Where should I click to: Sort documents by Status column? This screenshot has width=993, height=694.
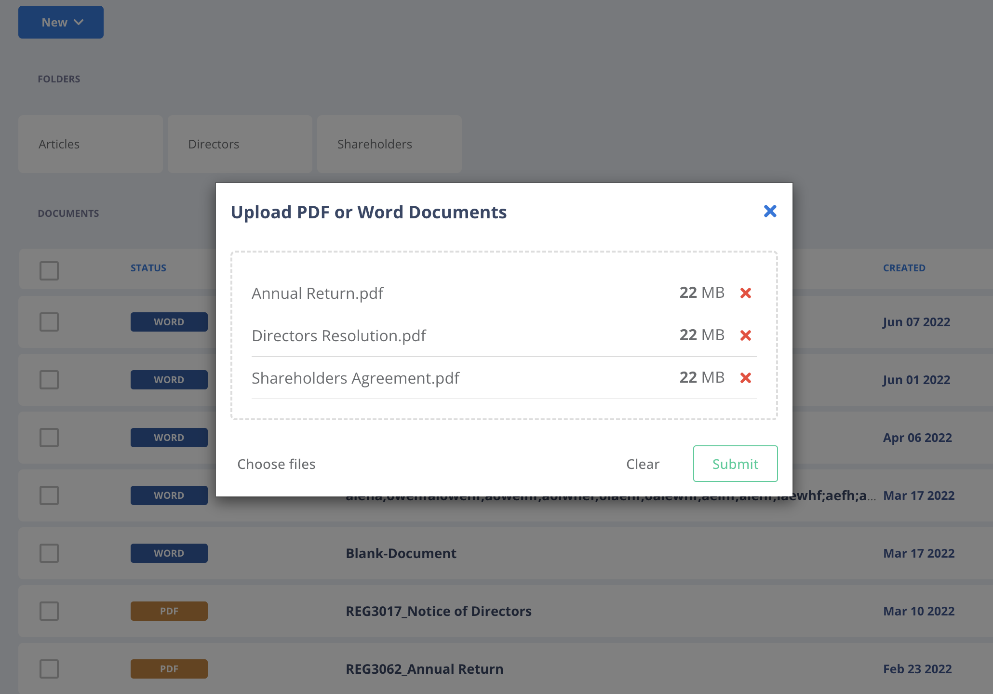pyautogui.click(x=148, y=268)
